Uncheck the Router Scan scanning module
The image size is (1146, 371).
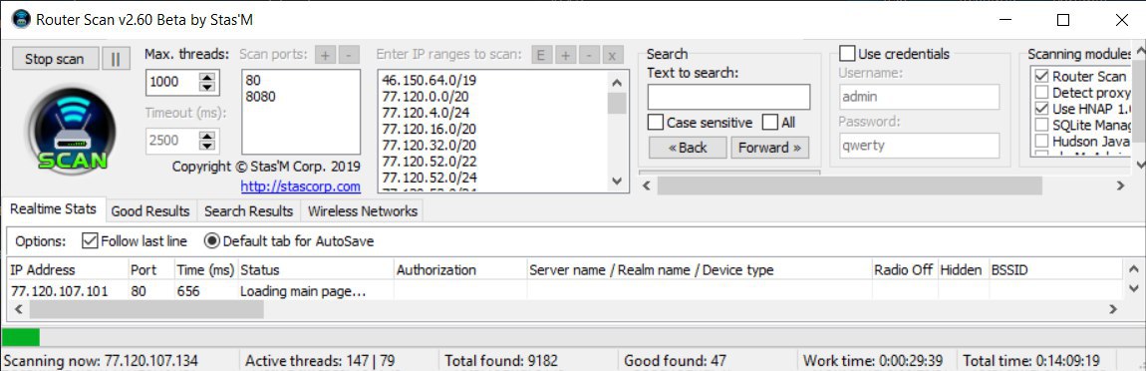point(1041,76)
